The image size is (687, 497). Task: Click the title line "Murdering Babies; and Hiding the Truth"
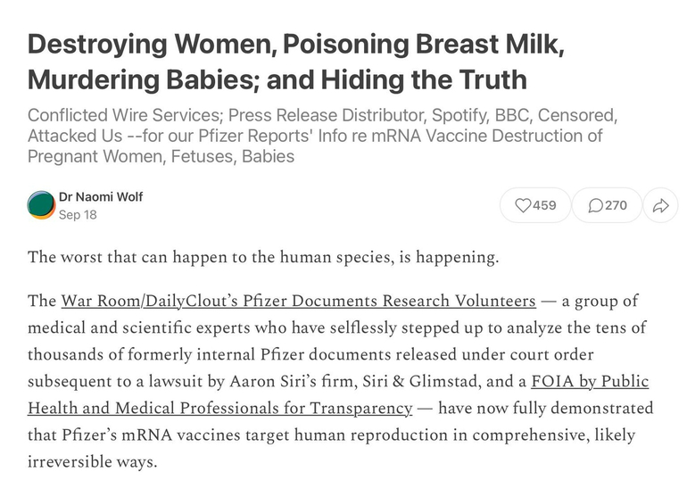click(x=277, y=79)
